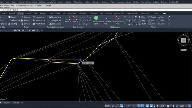Switch to the Annotate ribbon tab

tap(12, 14)
